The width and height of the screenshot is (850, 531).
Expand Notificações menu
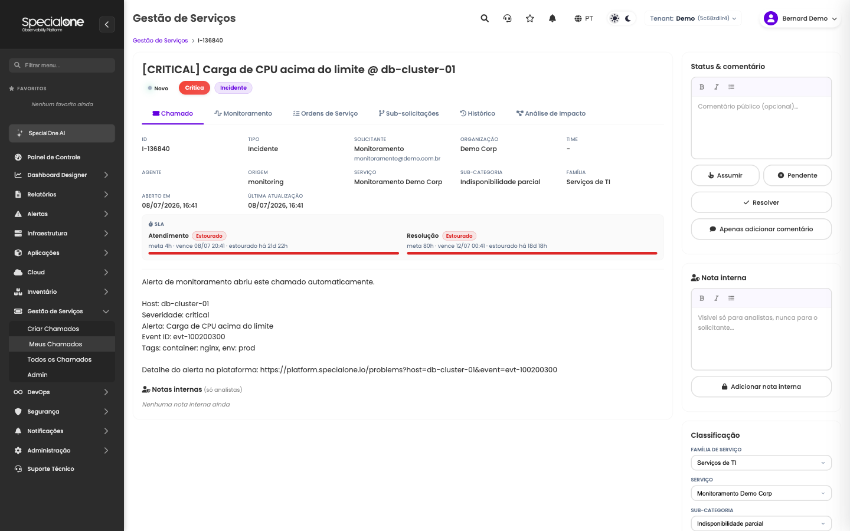coord(62,431)
